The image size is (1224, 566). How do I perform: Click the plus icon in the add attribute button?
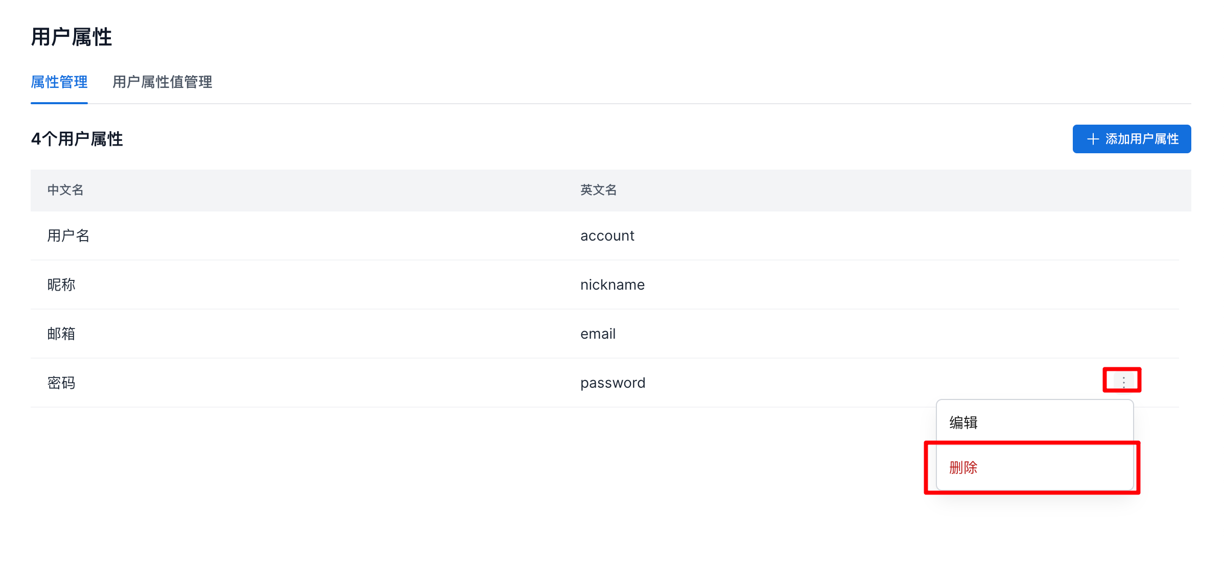point(1093,139)
